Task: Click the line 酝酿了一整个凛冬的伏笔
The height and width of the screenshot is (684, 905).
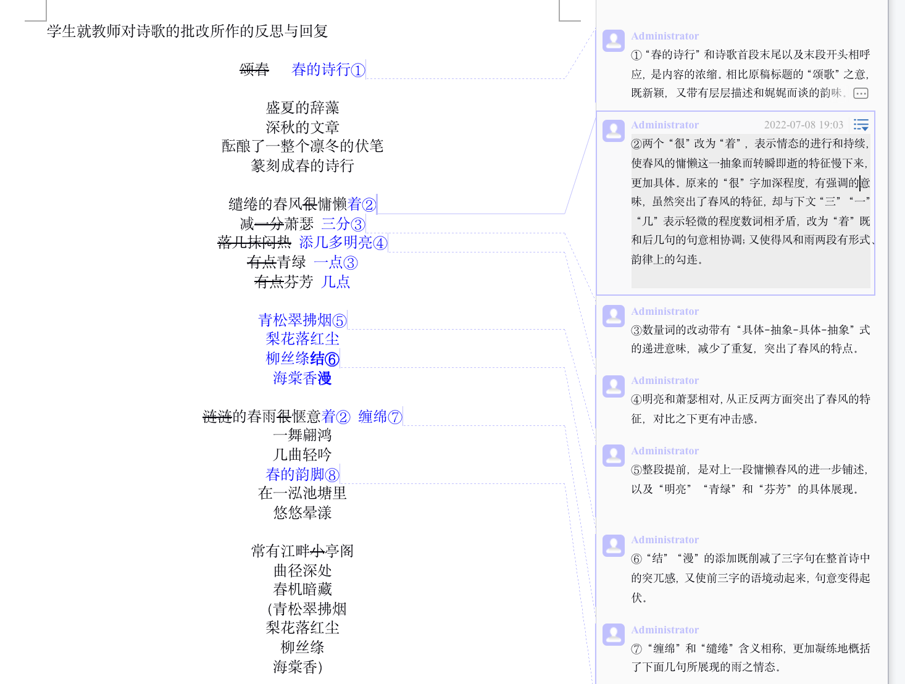Action: pos(302,146)
